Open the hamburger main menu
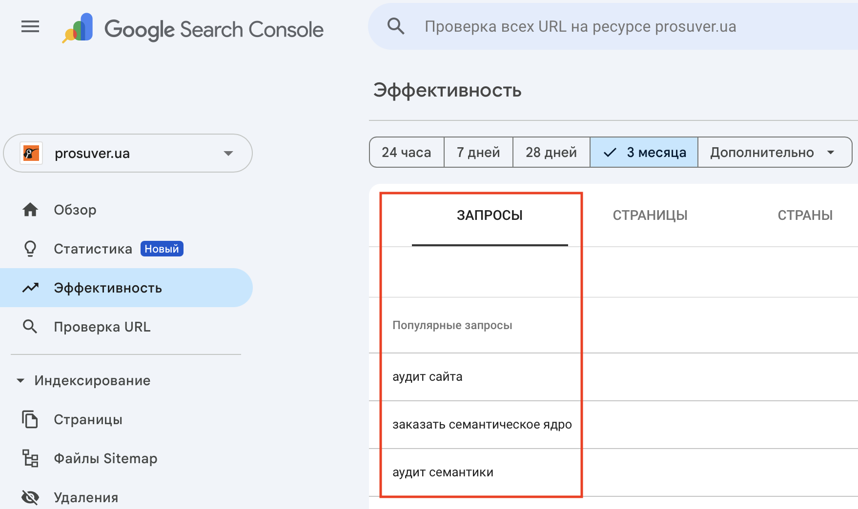 pos(30,27)
